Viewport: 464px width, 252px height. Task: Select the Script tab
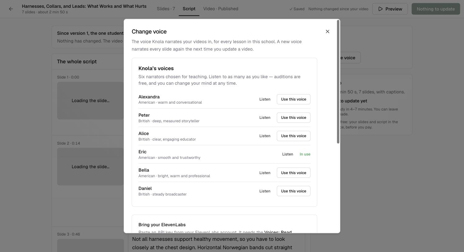[189, 9]
